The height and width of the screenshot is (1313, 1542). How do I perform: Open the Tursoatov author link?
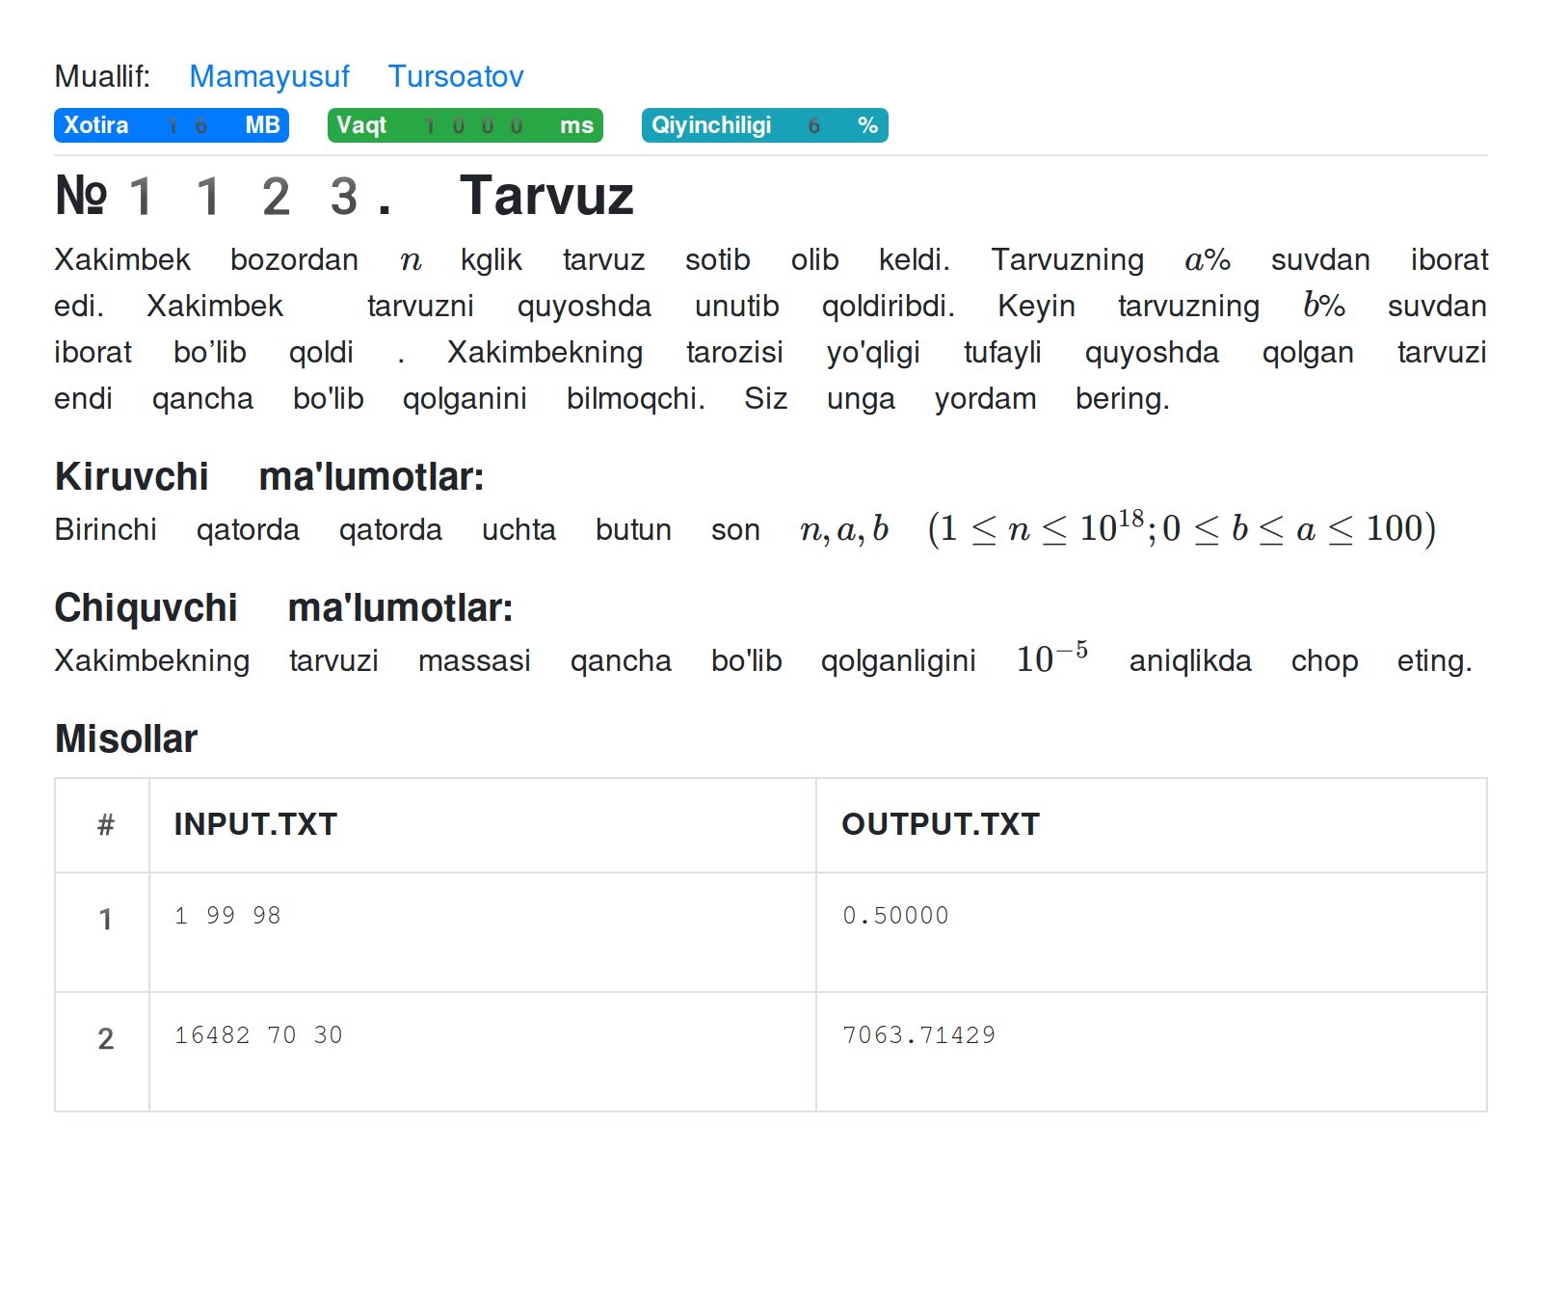455,76
